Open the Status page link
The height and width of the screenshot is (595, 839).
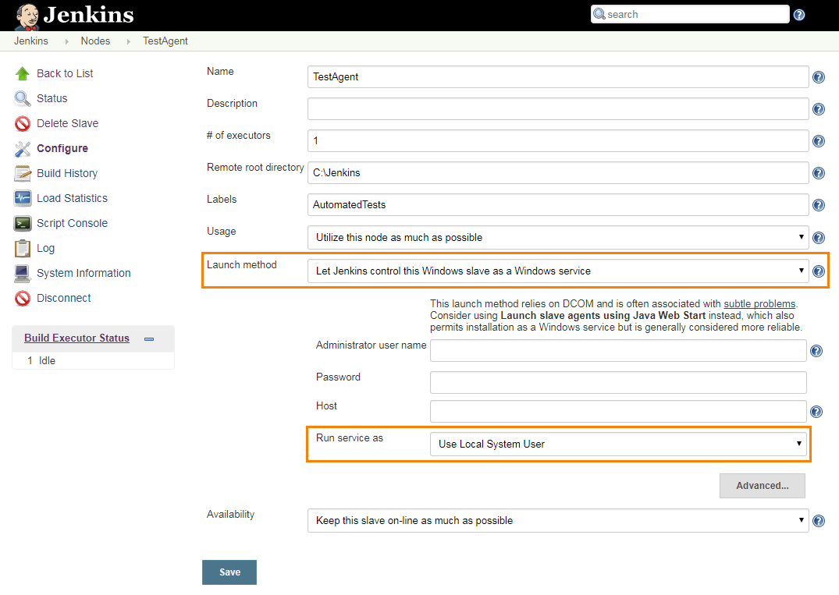pyautogui.click(x=52, y=98)
